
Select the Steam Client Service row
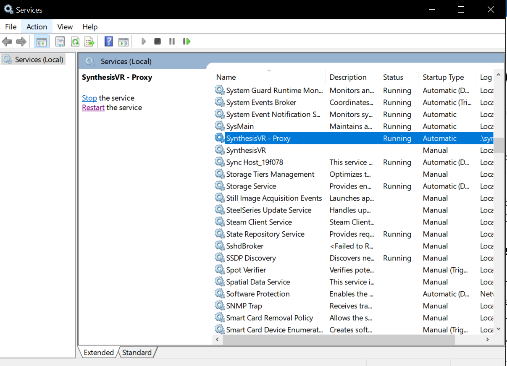click(x=259, y=222)
